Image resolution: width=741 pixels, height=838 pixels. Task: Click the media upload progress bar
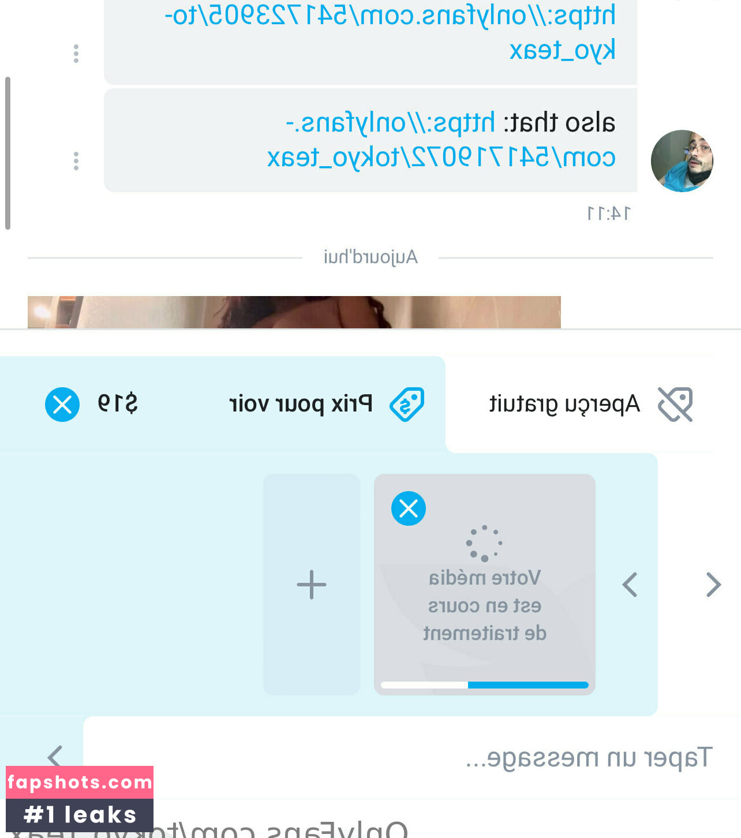coord(485,685)
